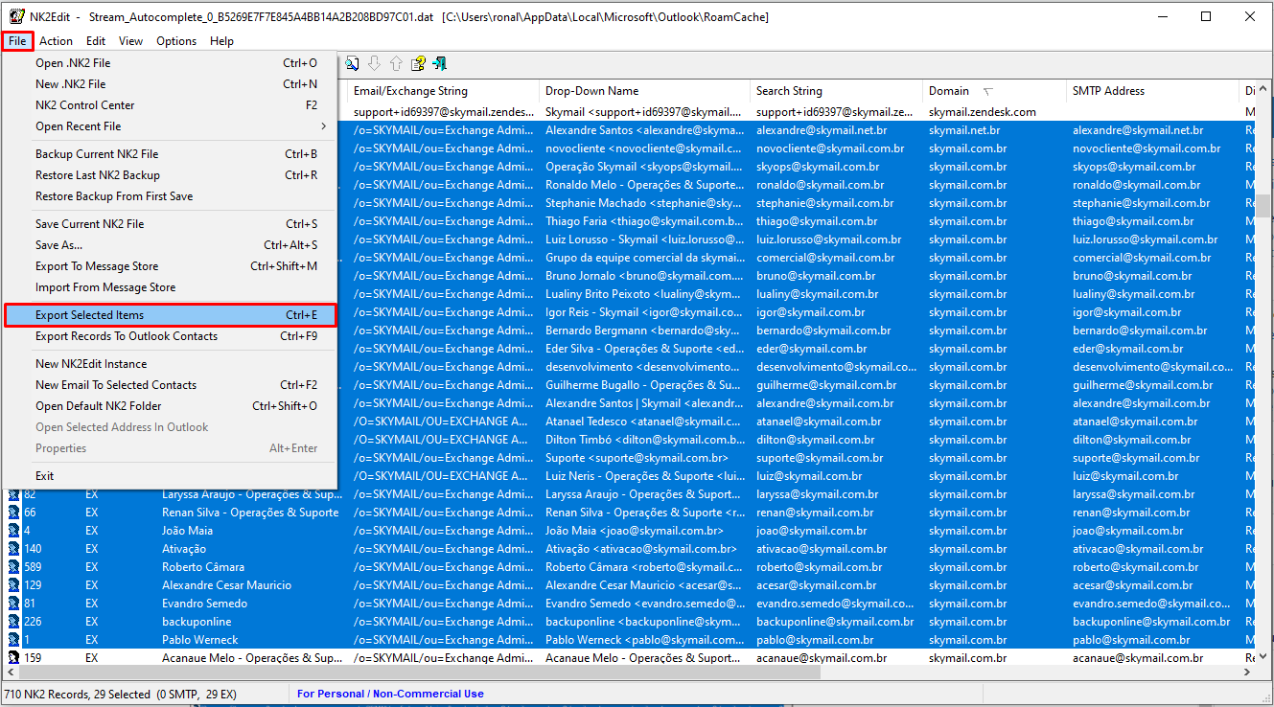Viewport: 1274px width, 707px height.
Task: Select Export Selected Items
Action: coord(170,315)
